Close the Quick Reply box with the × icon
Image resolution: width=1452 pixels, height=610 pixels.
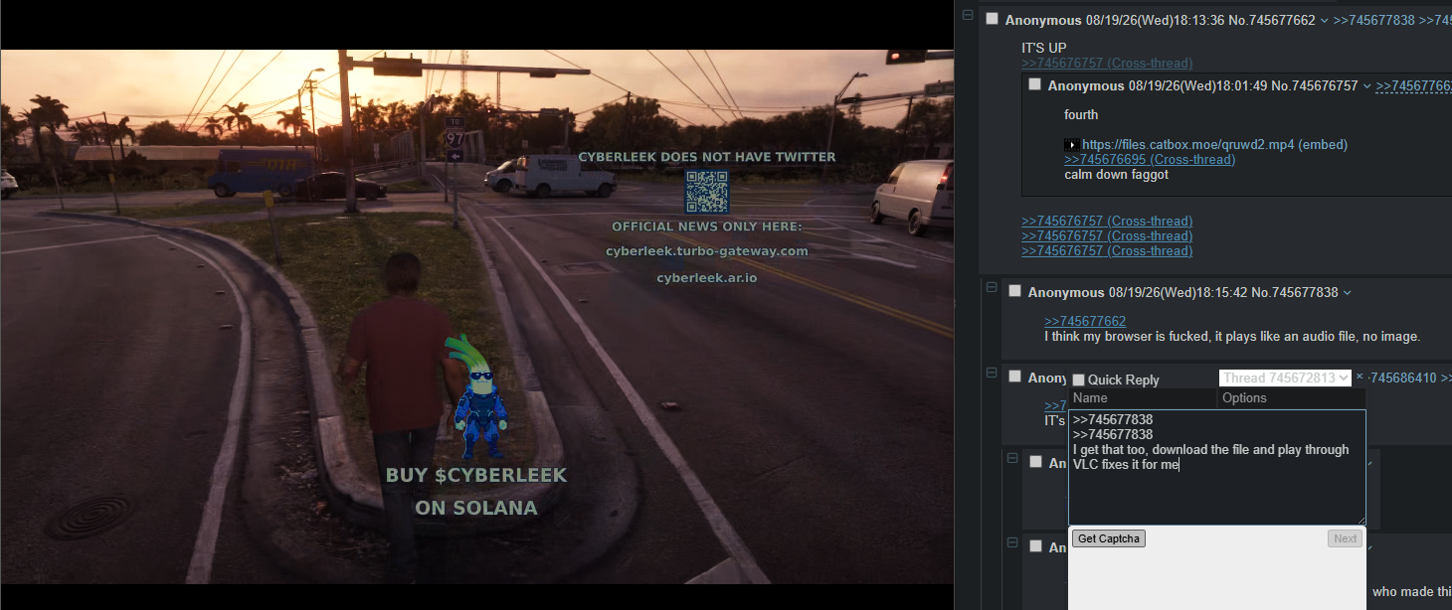point(1360,378)
